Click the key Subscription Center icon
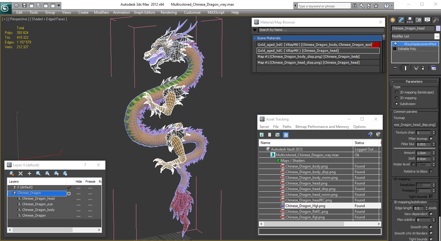 pyautogui.click(x=362, y=6)
